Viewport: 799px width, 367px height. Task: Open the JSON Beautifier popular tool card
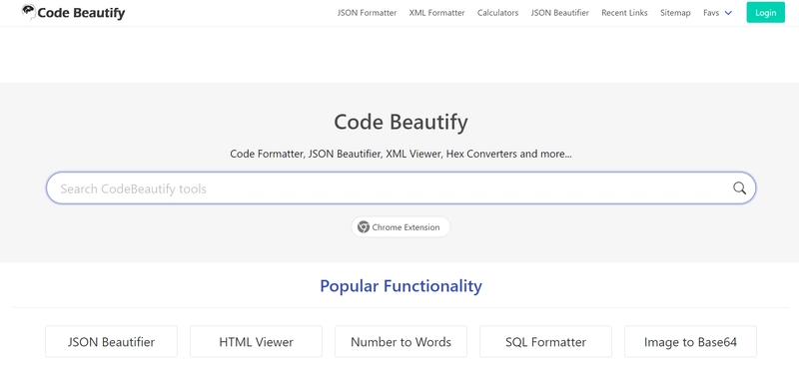pos(111,342)
